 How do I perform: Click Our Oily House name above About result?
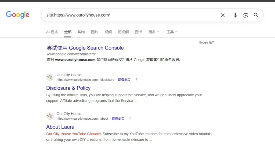pyautogui.click(x=69, y=114)
